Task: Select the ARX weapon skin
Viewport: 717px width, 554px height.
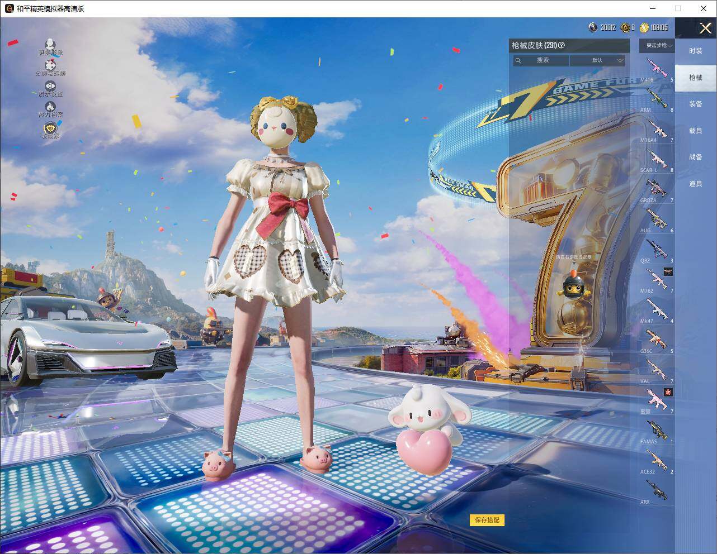Action: click(x=657, y=491)
